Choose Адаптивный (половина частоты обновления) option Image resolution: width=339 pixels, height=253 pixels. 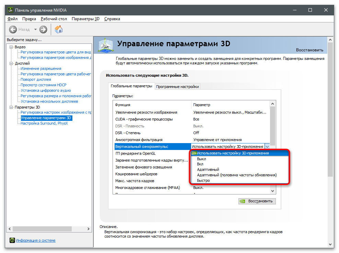(240, 175)
